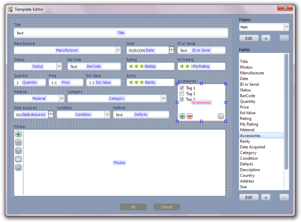Click the edit photo icon in Photos panel
Viewport: 301px width, 222px height.
[18, 159]
